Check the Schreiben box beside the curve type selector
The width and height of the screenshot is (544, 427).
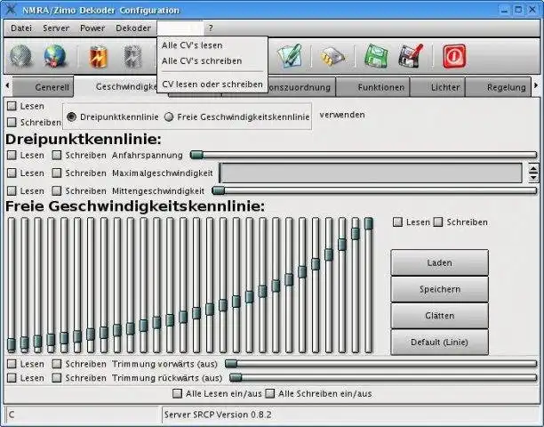tap(12, 122)
